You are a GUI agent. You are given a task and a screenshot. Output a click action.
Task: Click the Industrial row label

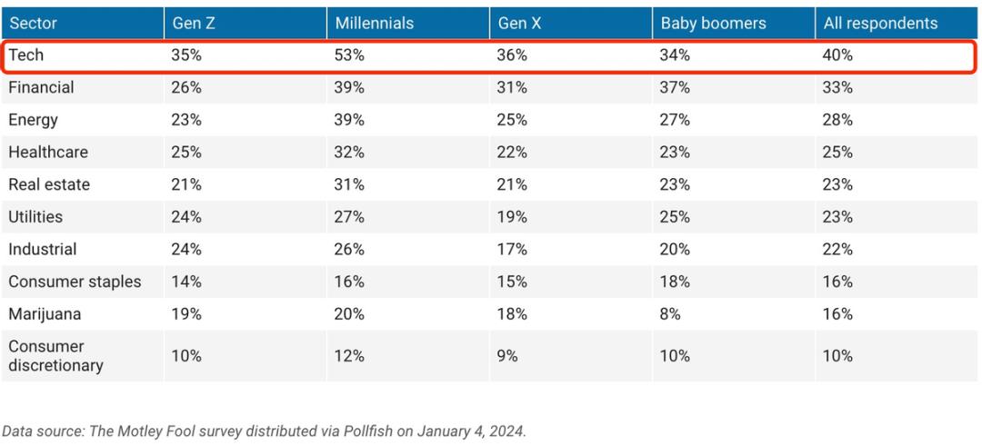43,249
